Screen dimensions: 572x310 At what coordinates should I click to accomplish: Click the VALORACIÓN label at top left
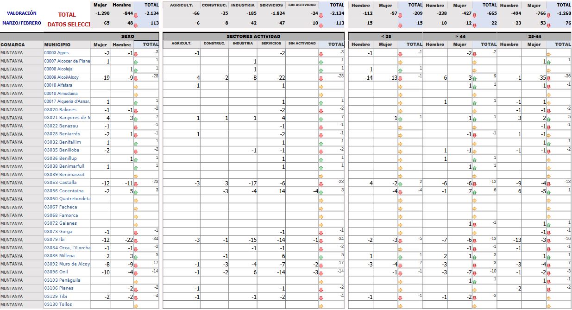point(21,13)
